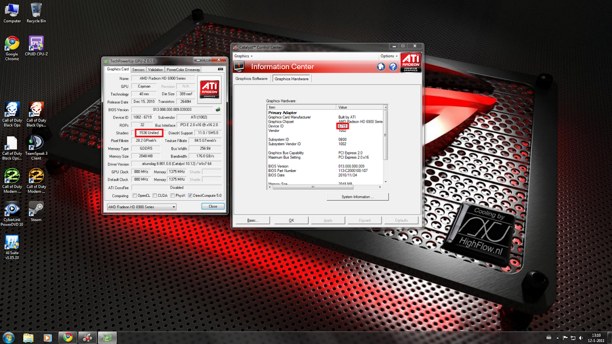612x344 pixels.
Task: Select the AI Suite desktop icon
Action: (x=12, y=247)
